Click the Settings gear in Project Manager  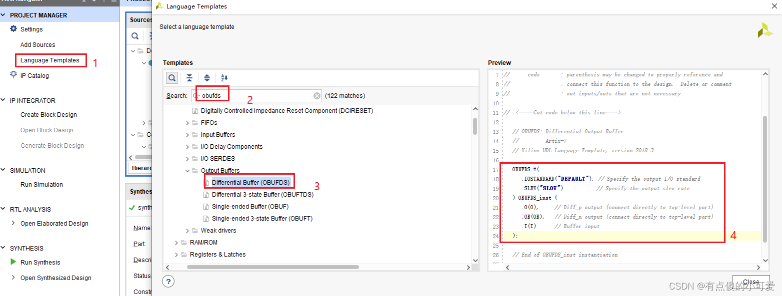point(14,28)
